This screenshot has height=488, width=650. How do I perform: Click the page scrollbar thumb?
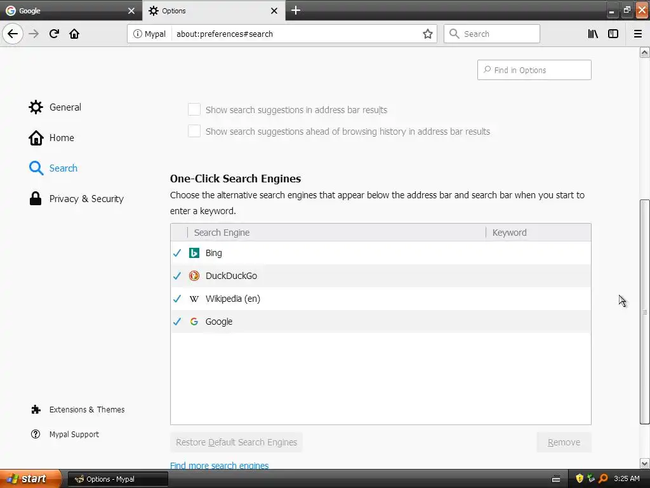[644, 312]
